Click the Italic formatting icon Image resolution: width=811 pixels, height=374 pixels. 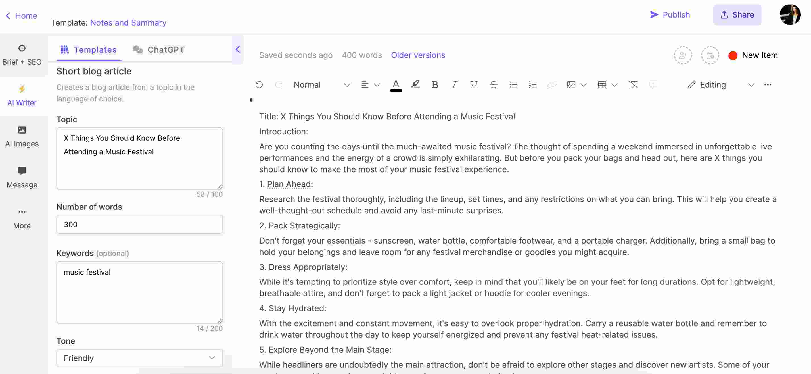click(453, 84)
